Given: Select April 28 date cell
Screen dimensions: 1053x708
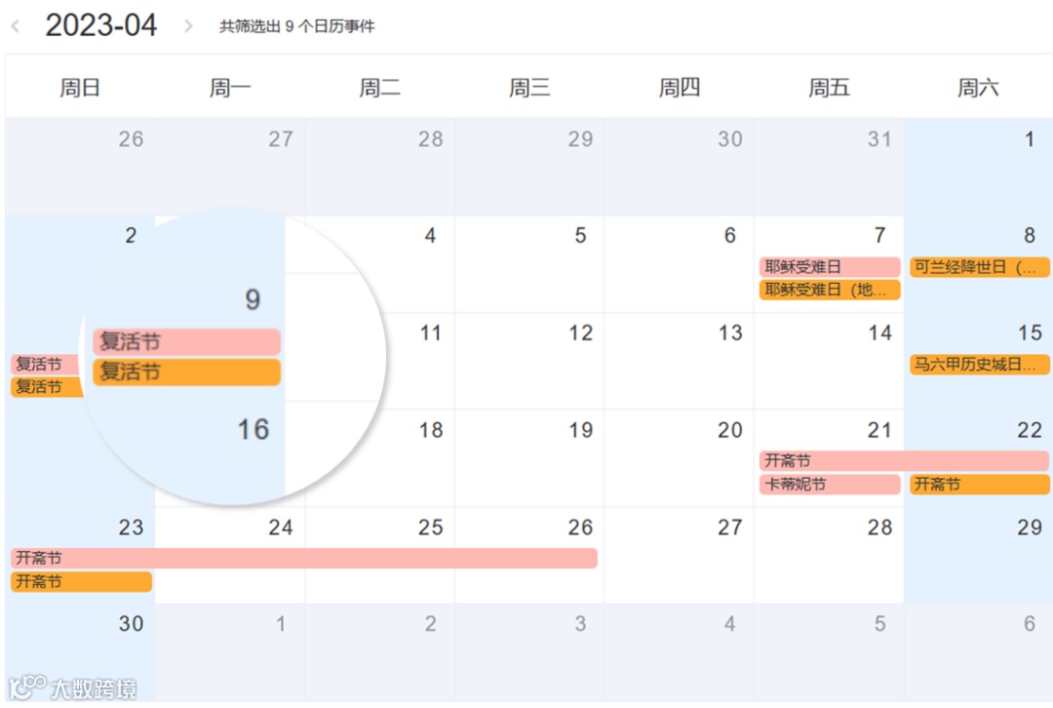Looking at the screenshot, I should click(829, 556).
